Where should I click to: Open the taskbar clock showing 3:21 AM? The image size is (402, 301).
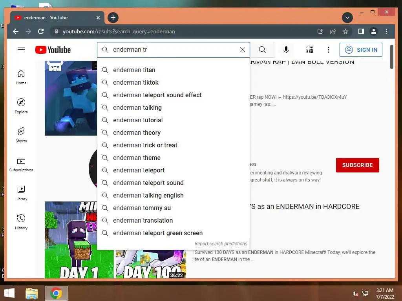point(385,294)
